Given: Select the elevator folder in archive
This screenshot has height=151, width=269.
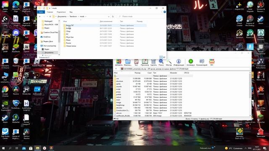Looking at the screenshot, I should (119, 108).
